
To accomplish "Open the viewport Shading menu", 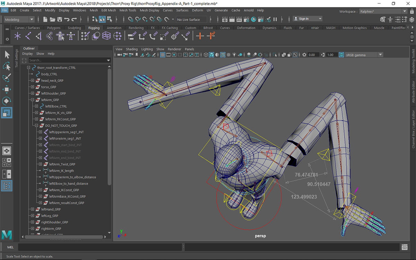I will click(132, 49).
